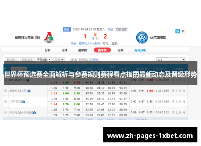
Task: Click the 立博(英国) company name
Action: (16, 102)
